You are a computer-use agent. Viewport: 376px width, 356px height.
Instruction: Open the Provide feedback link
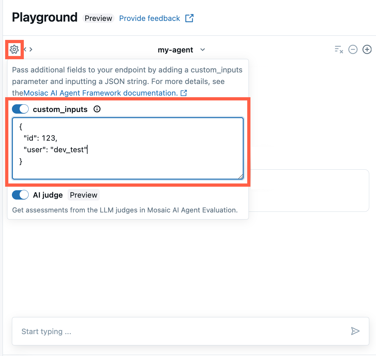click(149, 18)
